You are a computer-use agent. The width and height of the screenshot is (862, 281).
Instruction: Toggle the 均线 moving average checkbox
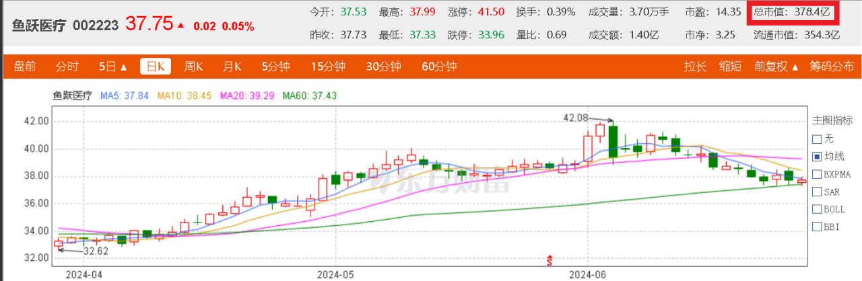(818, 157)
